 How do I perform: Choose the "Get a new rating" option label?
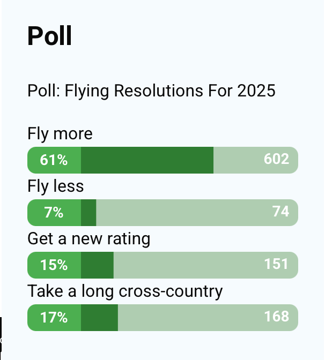[88, 238]
